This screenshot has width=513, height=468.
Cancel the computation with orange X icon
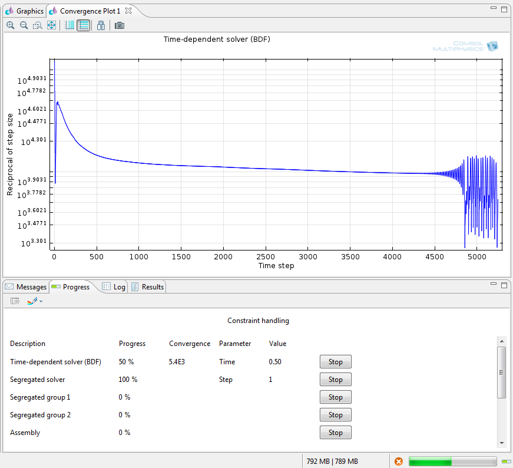[x=399, y=462]
